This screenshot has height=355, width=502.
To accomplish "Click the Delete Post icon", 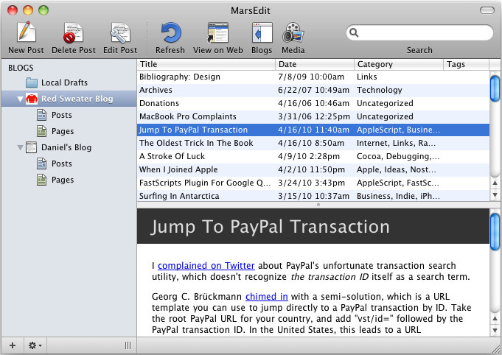I will tap(73, 33).
